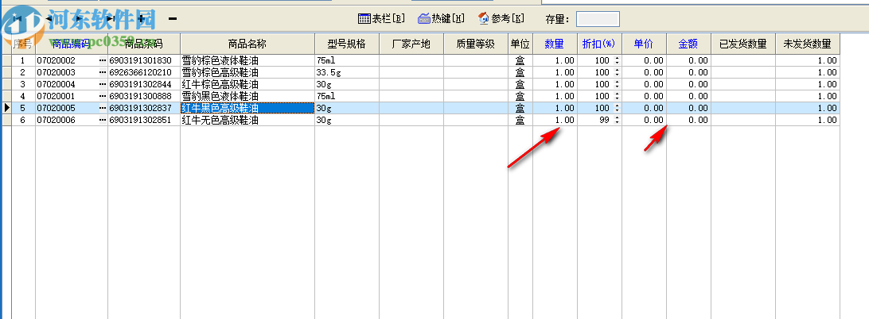Click amount cell in row 1

[688, 60]
